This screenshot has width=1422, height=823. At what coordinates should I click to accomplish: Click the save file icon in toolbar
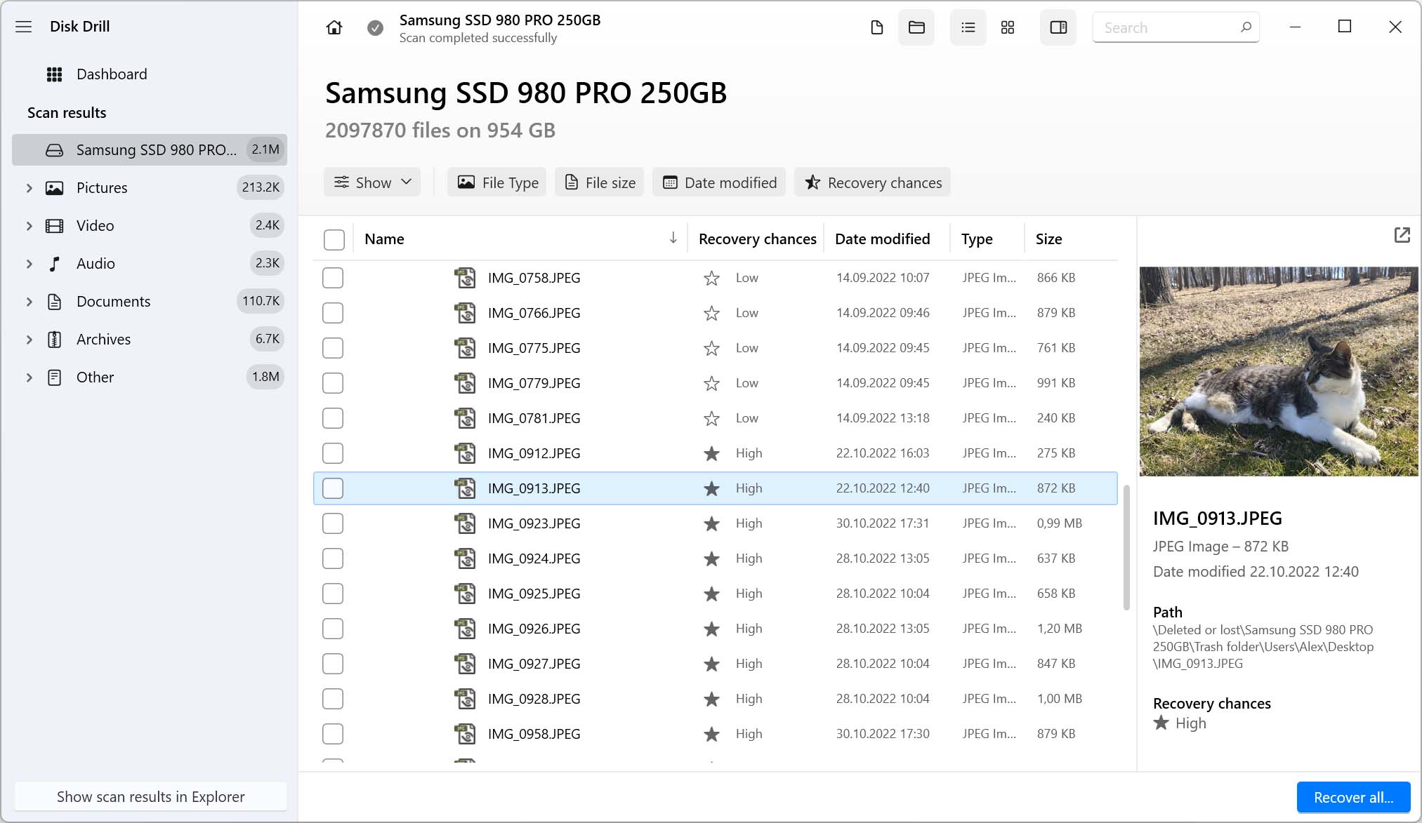tap(876, 27)
